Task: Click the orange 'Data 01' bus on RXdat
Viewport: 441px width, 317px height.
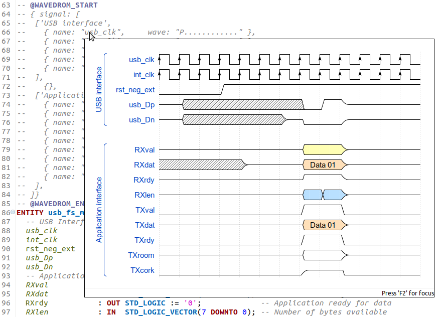Action: (x=323, y=165)
